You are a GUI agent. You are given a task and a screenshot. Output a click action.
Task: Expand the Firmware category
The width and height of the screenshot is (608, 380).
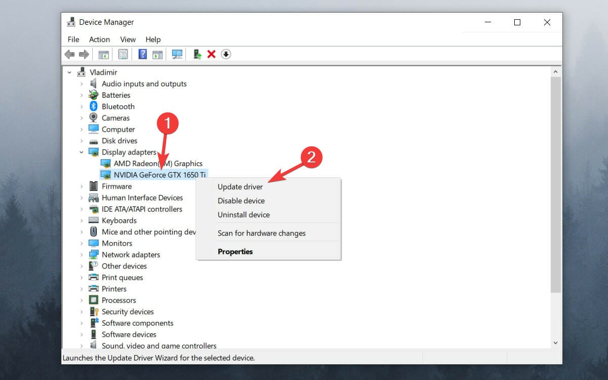(x=81, y=186)
